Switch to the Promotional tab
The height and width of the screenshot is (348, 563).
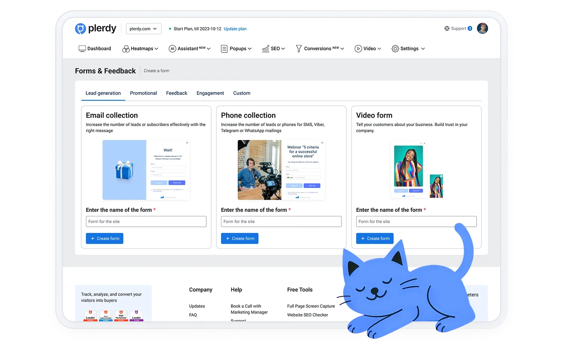[x=144, y=93]
